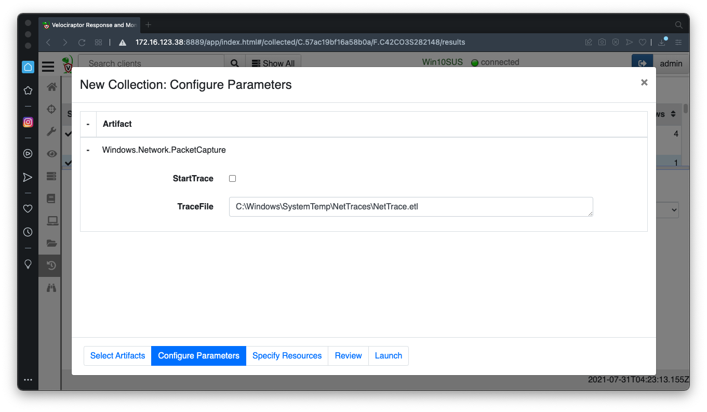Image resolution: width=707 pixels, height=412 pixels.
Task: Close the New Collection dialog
Action: pos(644,83)
